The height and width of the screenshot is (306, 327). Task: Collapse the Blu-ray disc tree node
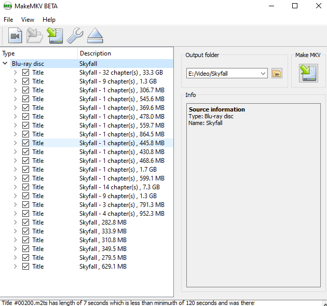pos(5,63)
